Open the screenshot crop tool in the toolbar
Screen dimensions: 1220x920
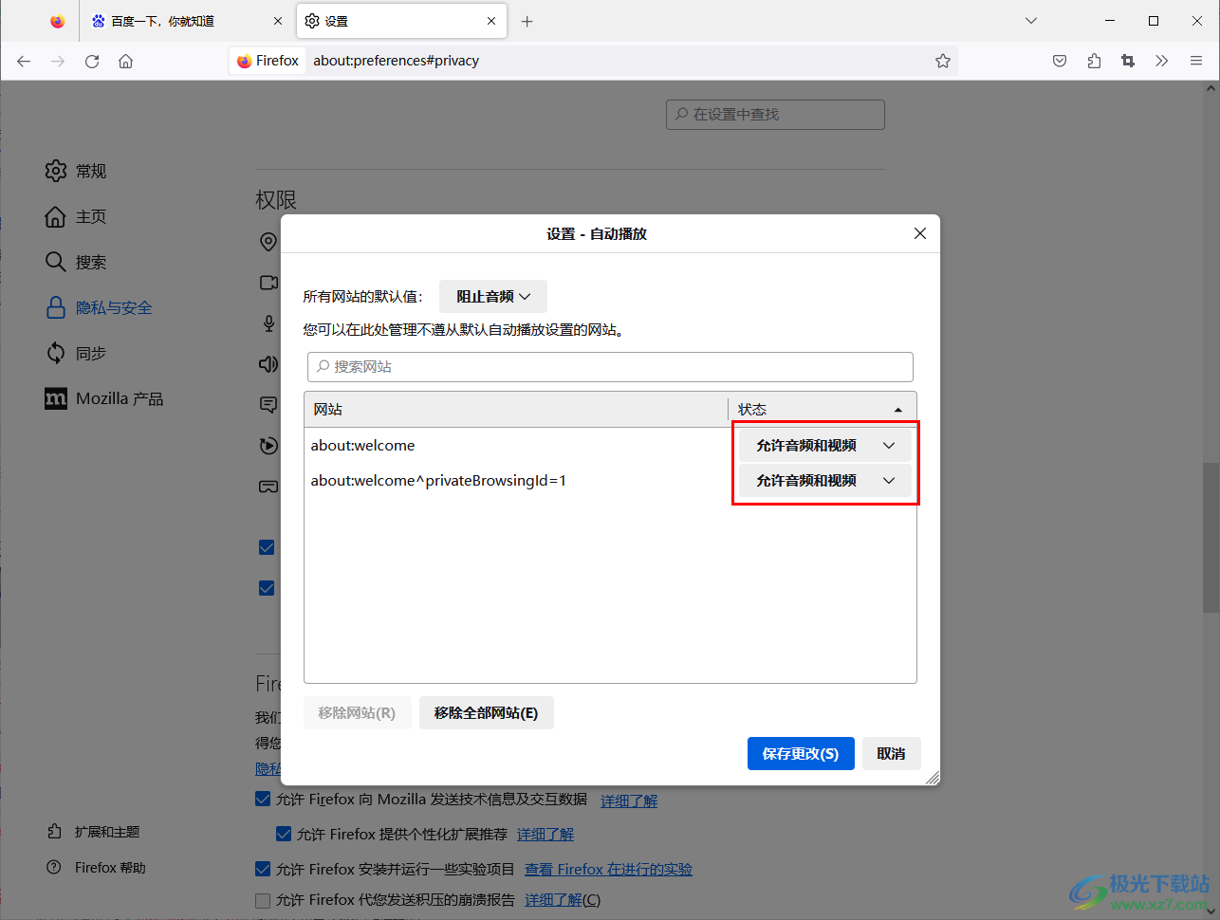1128,61
